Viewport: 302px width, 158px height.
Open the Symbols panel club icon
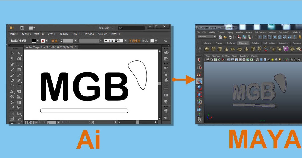tap(166, 80)
